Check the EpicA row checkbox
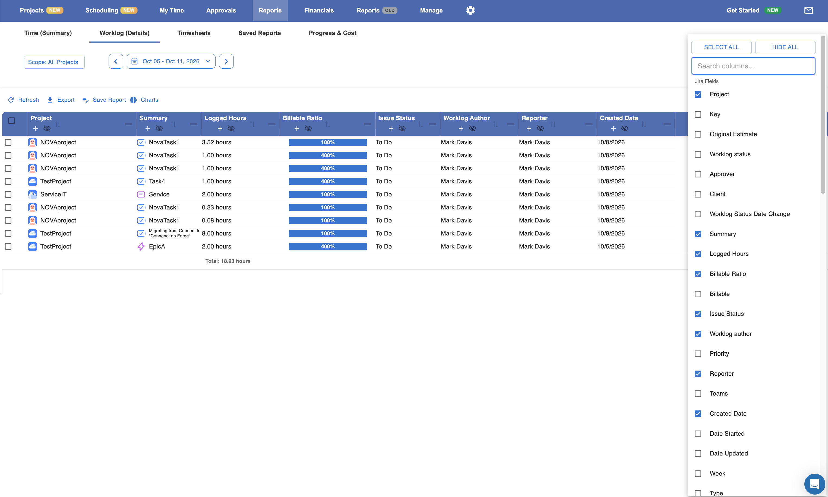The image size is (828, 497). pos(8,247)
